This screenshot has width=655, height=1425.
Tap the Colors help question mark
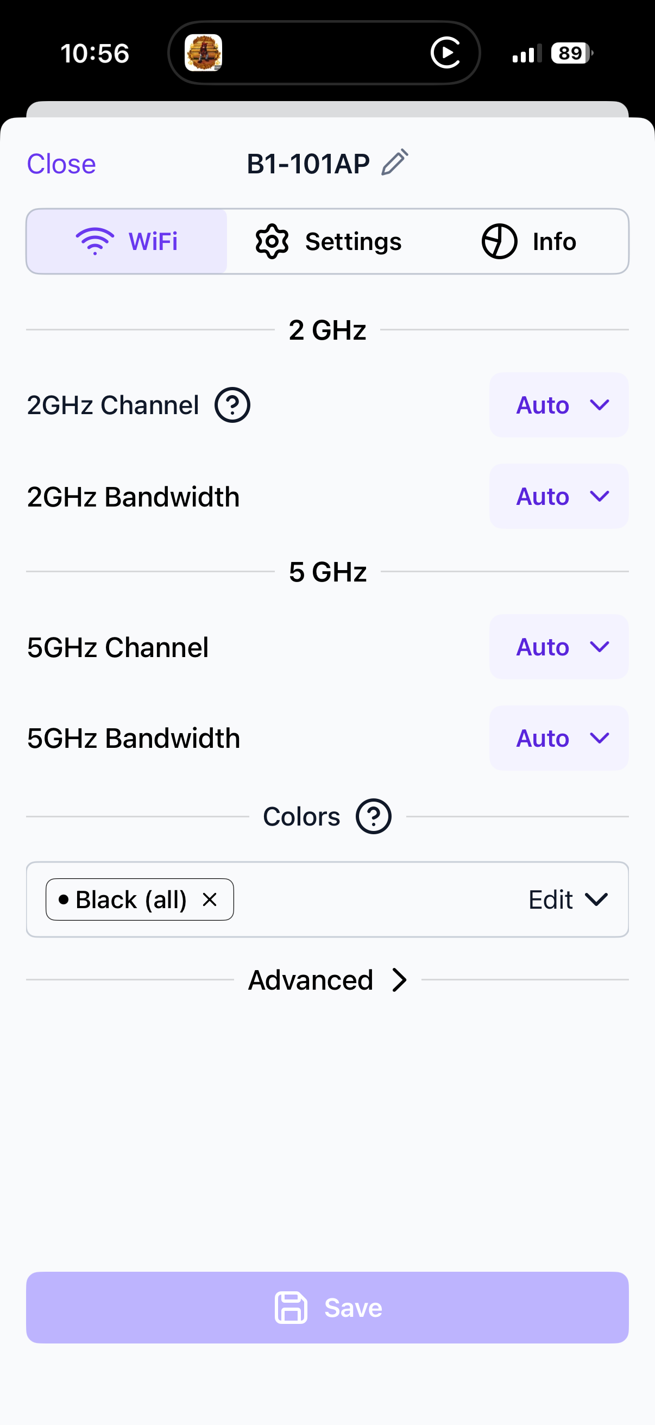pyautogui.click(x=374, y=816)
